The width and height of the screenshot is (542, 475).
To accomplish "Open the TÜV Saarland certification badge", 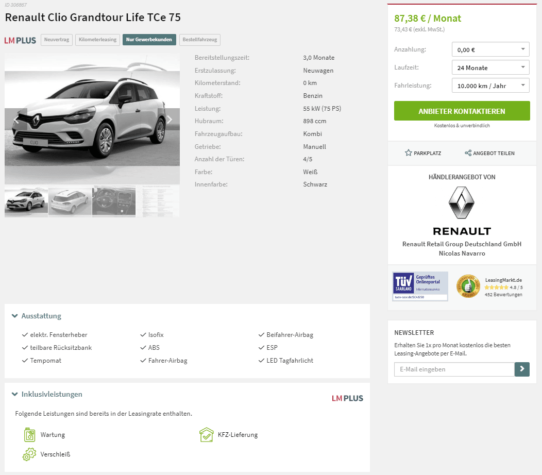I will pyautogui.click(x=420, y=286).
